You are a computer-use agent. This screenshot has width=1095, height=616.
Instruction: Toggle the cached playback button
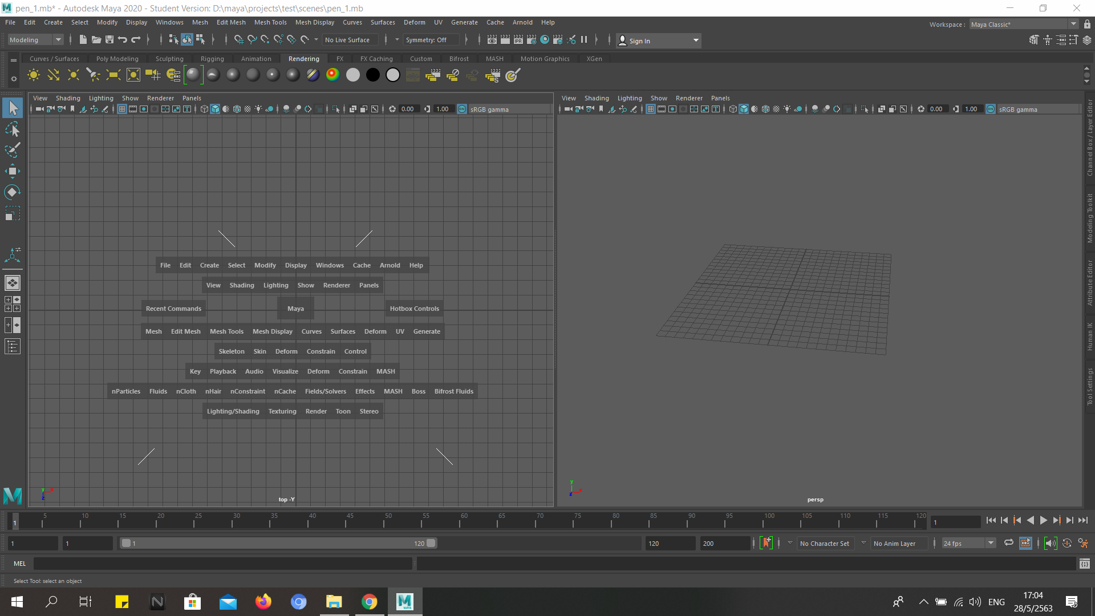(1025, 544)
